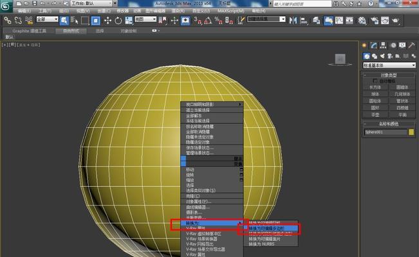Click the 长方体 Box primitive button
Image resolution: width=419 pixels, height=257 pixels.
tap(375, 87)
